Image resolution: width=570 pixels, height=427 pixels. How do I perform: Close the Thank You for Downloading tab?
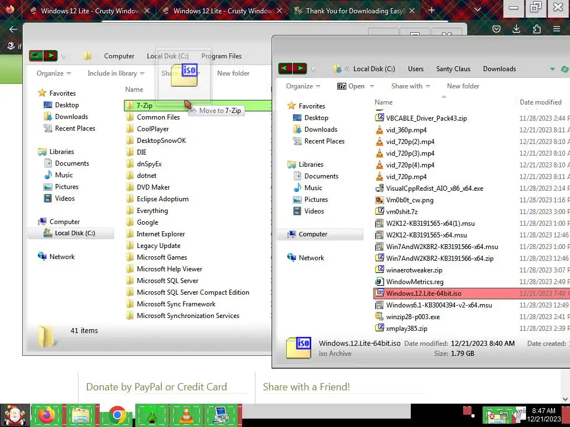pos(412,11)
